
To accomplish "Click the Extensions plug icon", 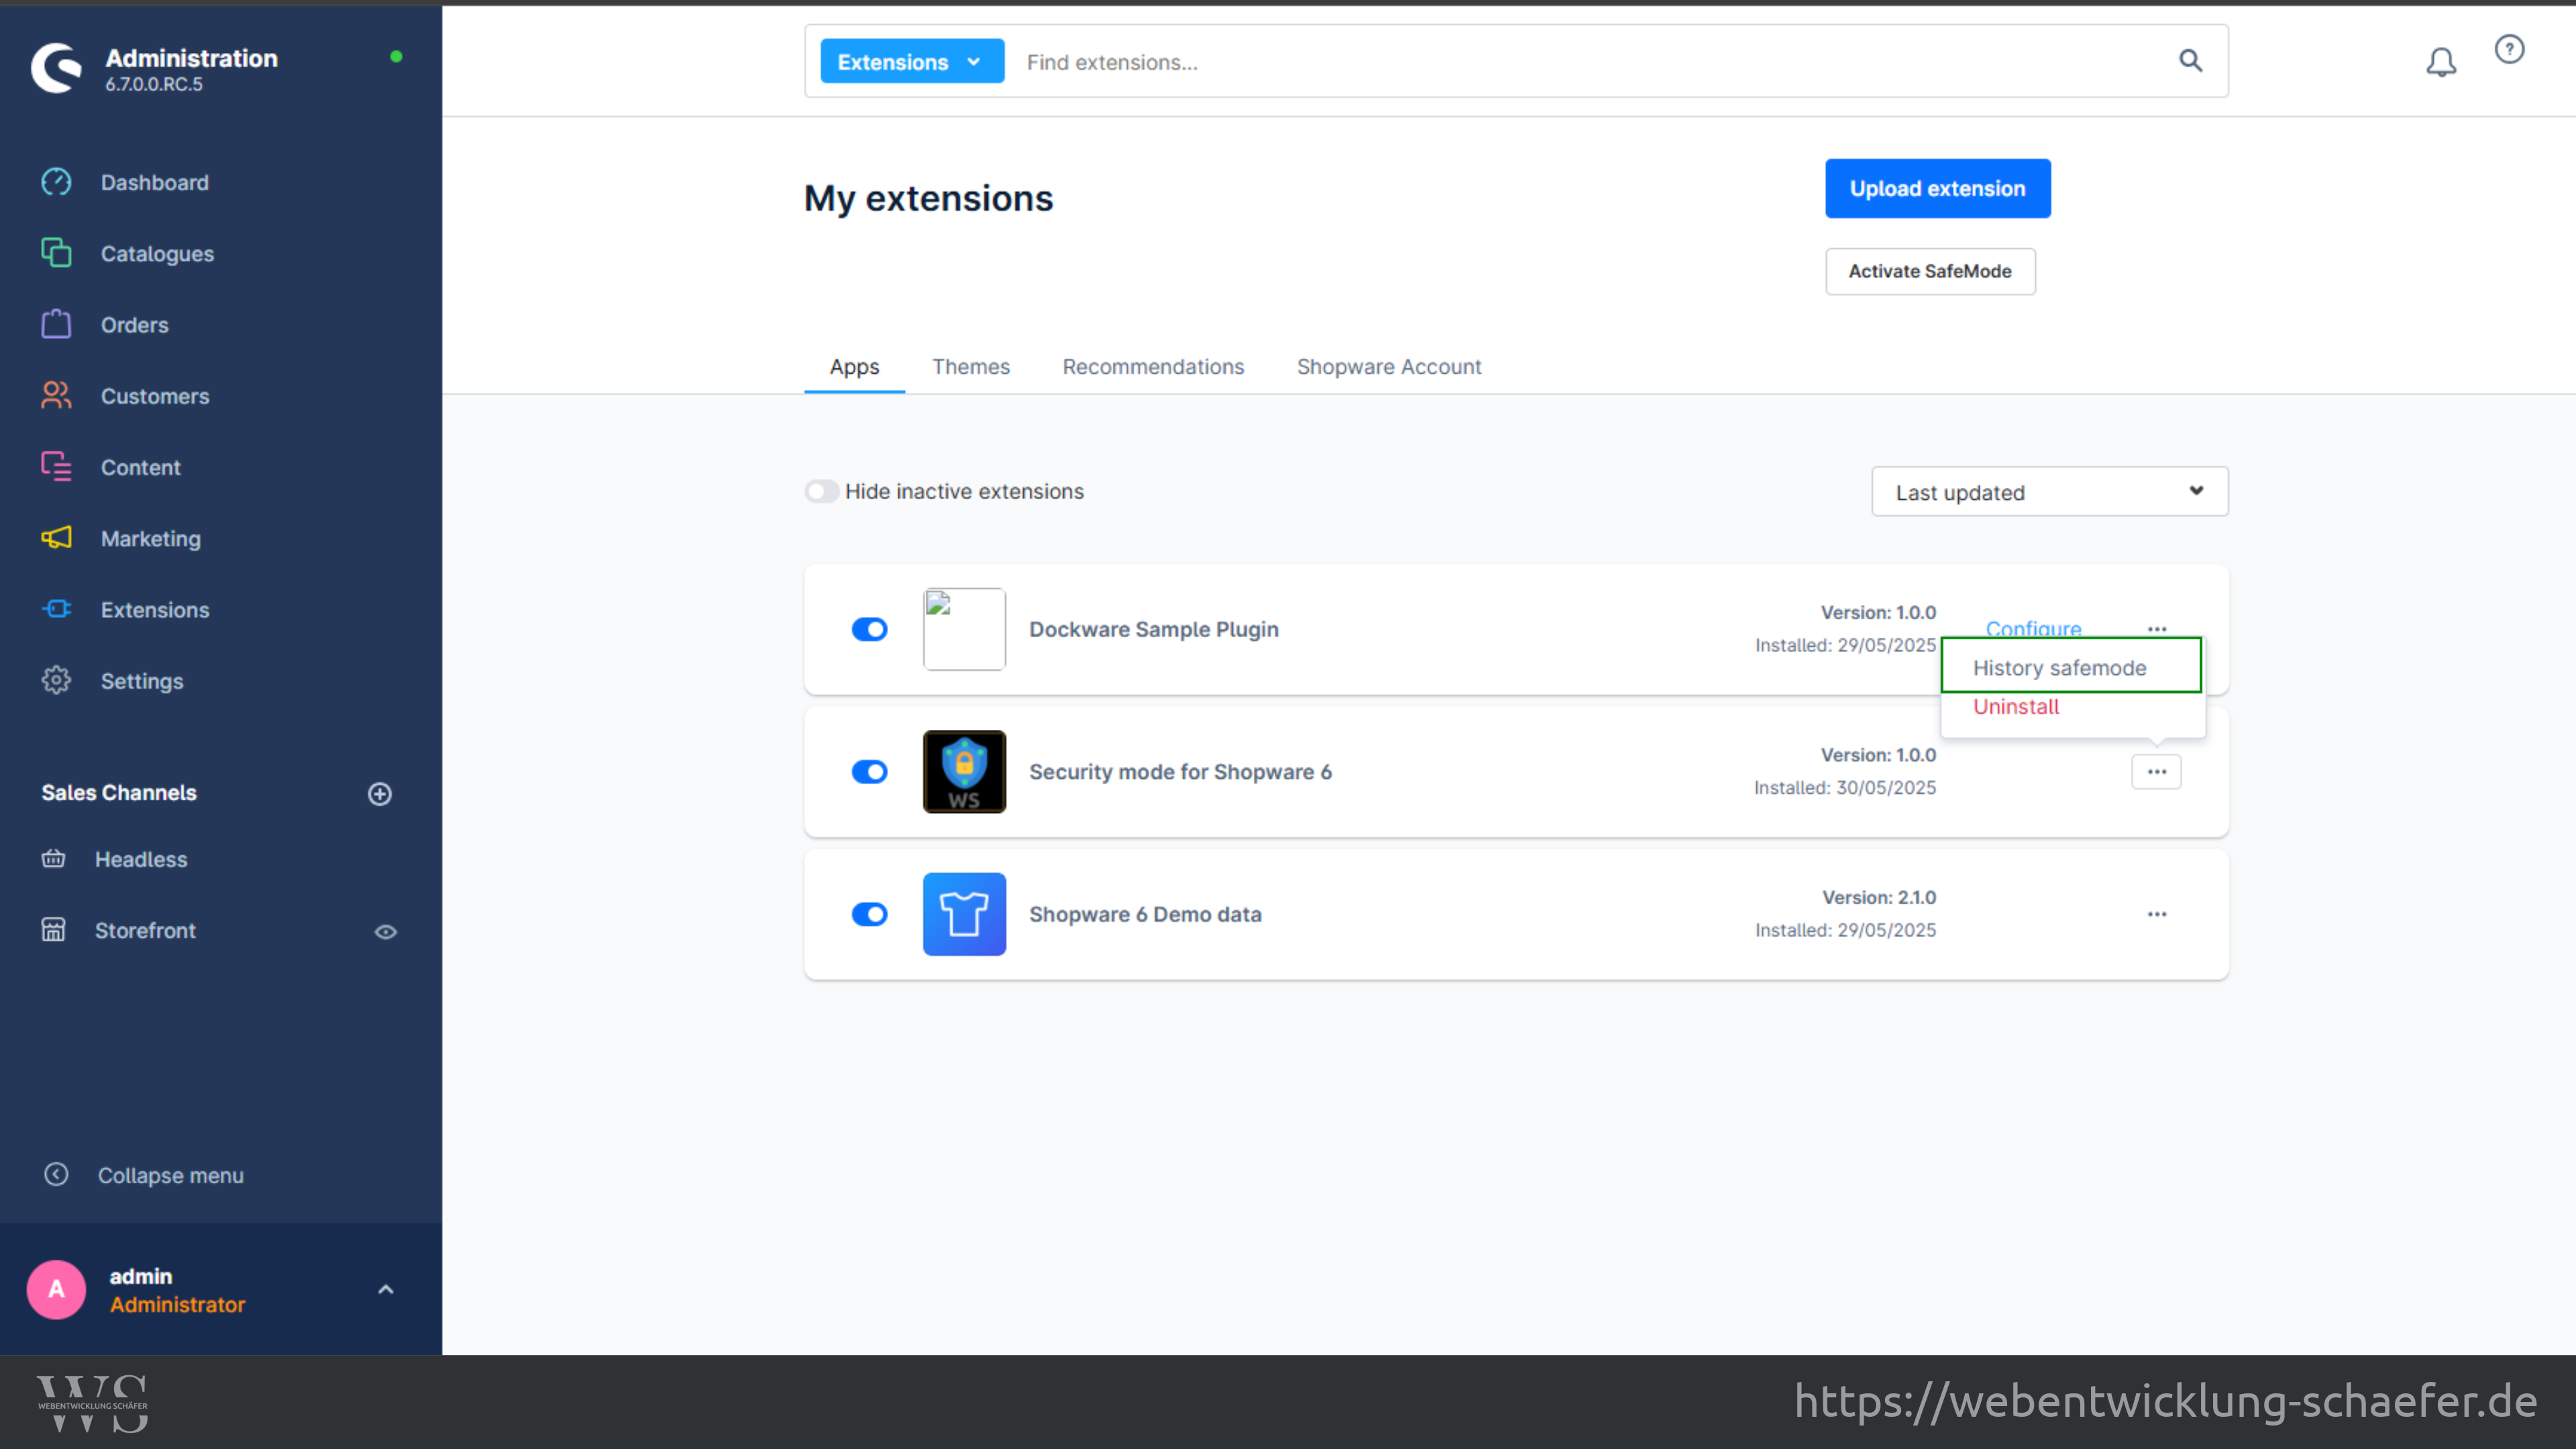I will click(x=56, y=609).
